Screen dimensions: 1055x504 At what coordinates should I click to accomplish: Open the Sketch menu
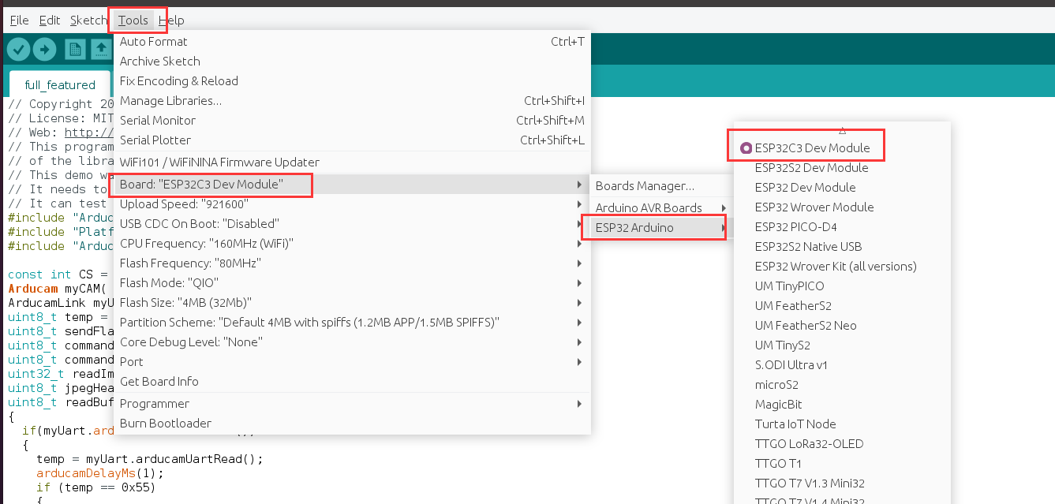click(x=88, y=20)
